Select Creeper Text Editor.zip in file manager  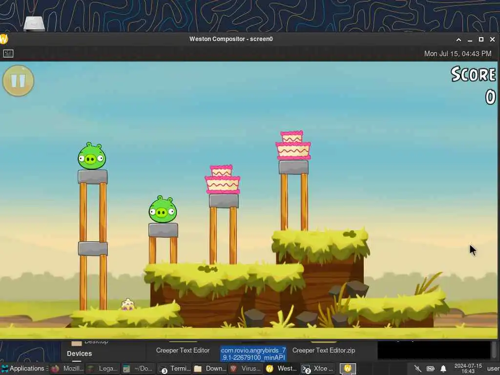coord(324,350)
